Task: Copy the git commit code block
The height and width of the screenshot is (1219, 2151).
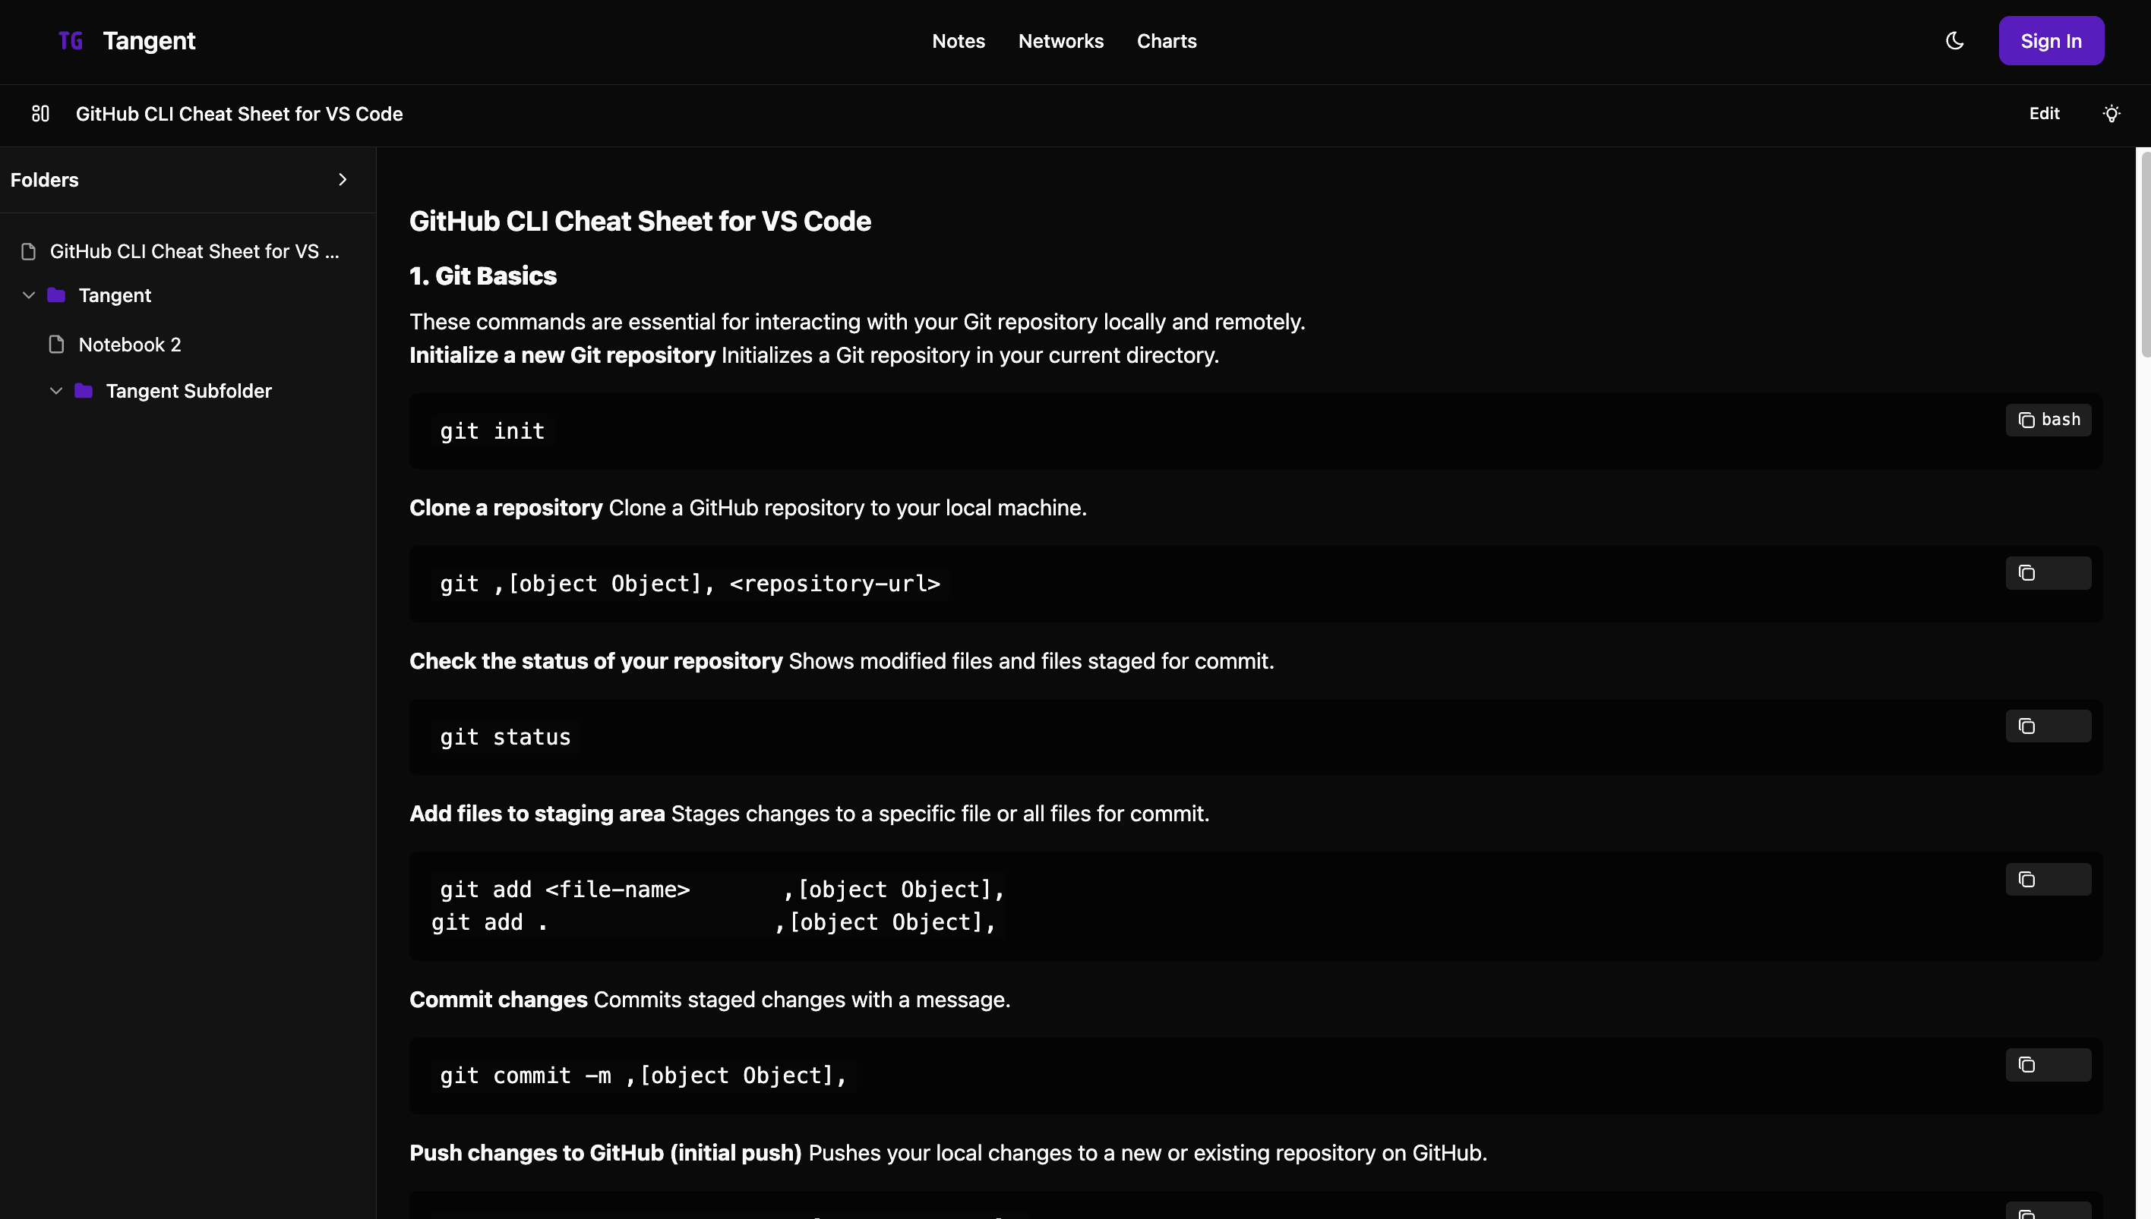Action: 2026,1065
